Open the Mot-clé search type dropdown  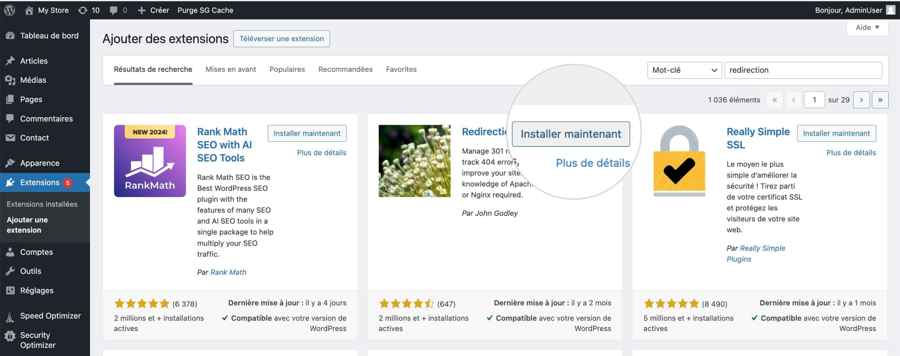(x=684, y=70)
